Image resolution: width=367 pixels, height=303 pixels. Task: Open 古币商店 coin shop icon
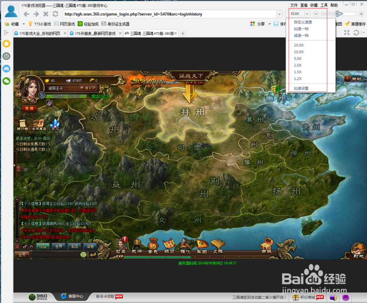coord(39,125)
